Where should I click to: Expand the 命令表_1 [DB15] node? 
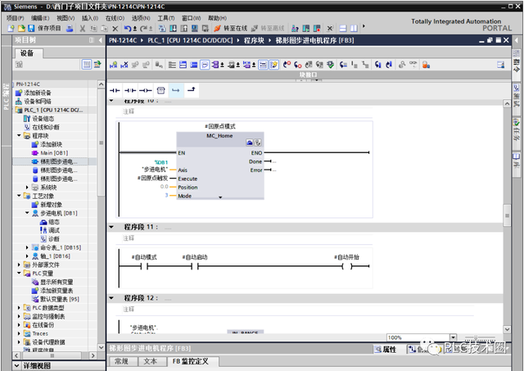click(x=27, y=247)
